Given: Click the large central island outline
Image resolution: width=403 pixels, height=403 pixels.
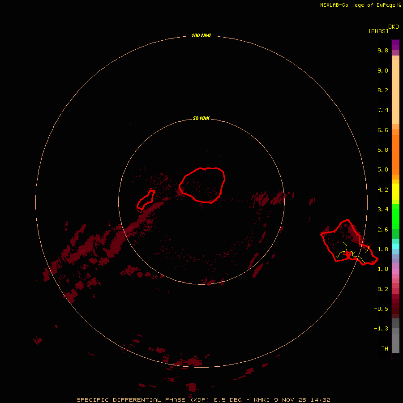Looking at the screenshot, I should [202, 185].
